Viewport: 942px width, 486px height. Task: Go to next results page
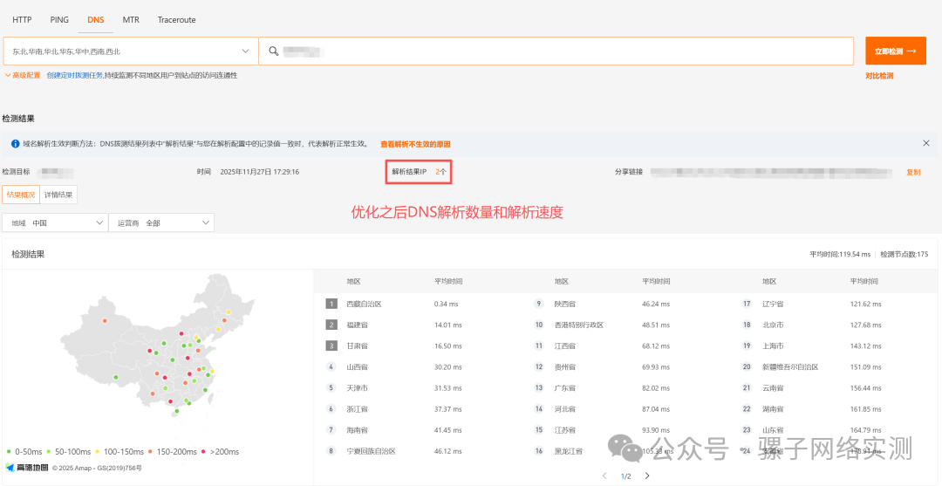click(x=647, y=476)
